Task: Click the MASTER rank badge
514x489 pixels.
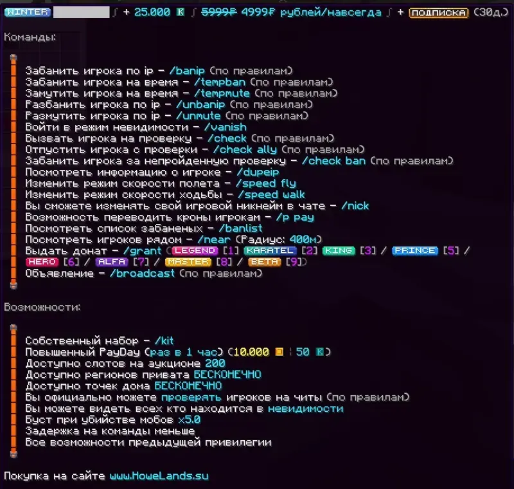Action: [188, 262]
